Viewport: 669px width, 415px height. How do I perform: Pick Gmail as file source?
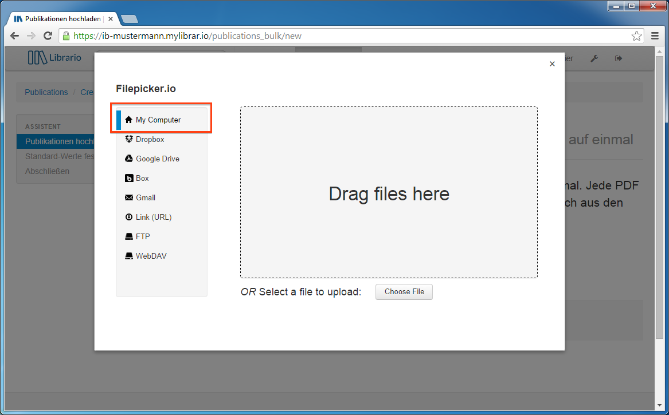coord(162,197)
